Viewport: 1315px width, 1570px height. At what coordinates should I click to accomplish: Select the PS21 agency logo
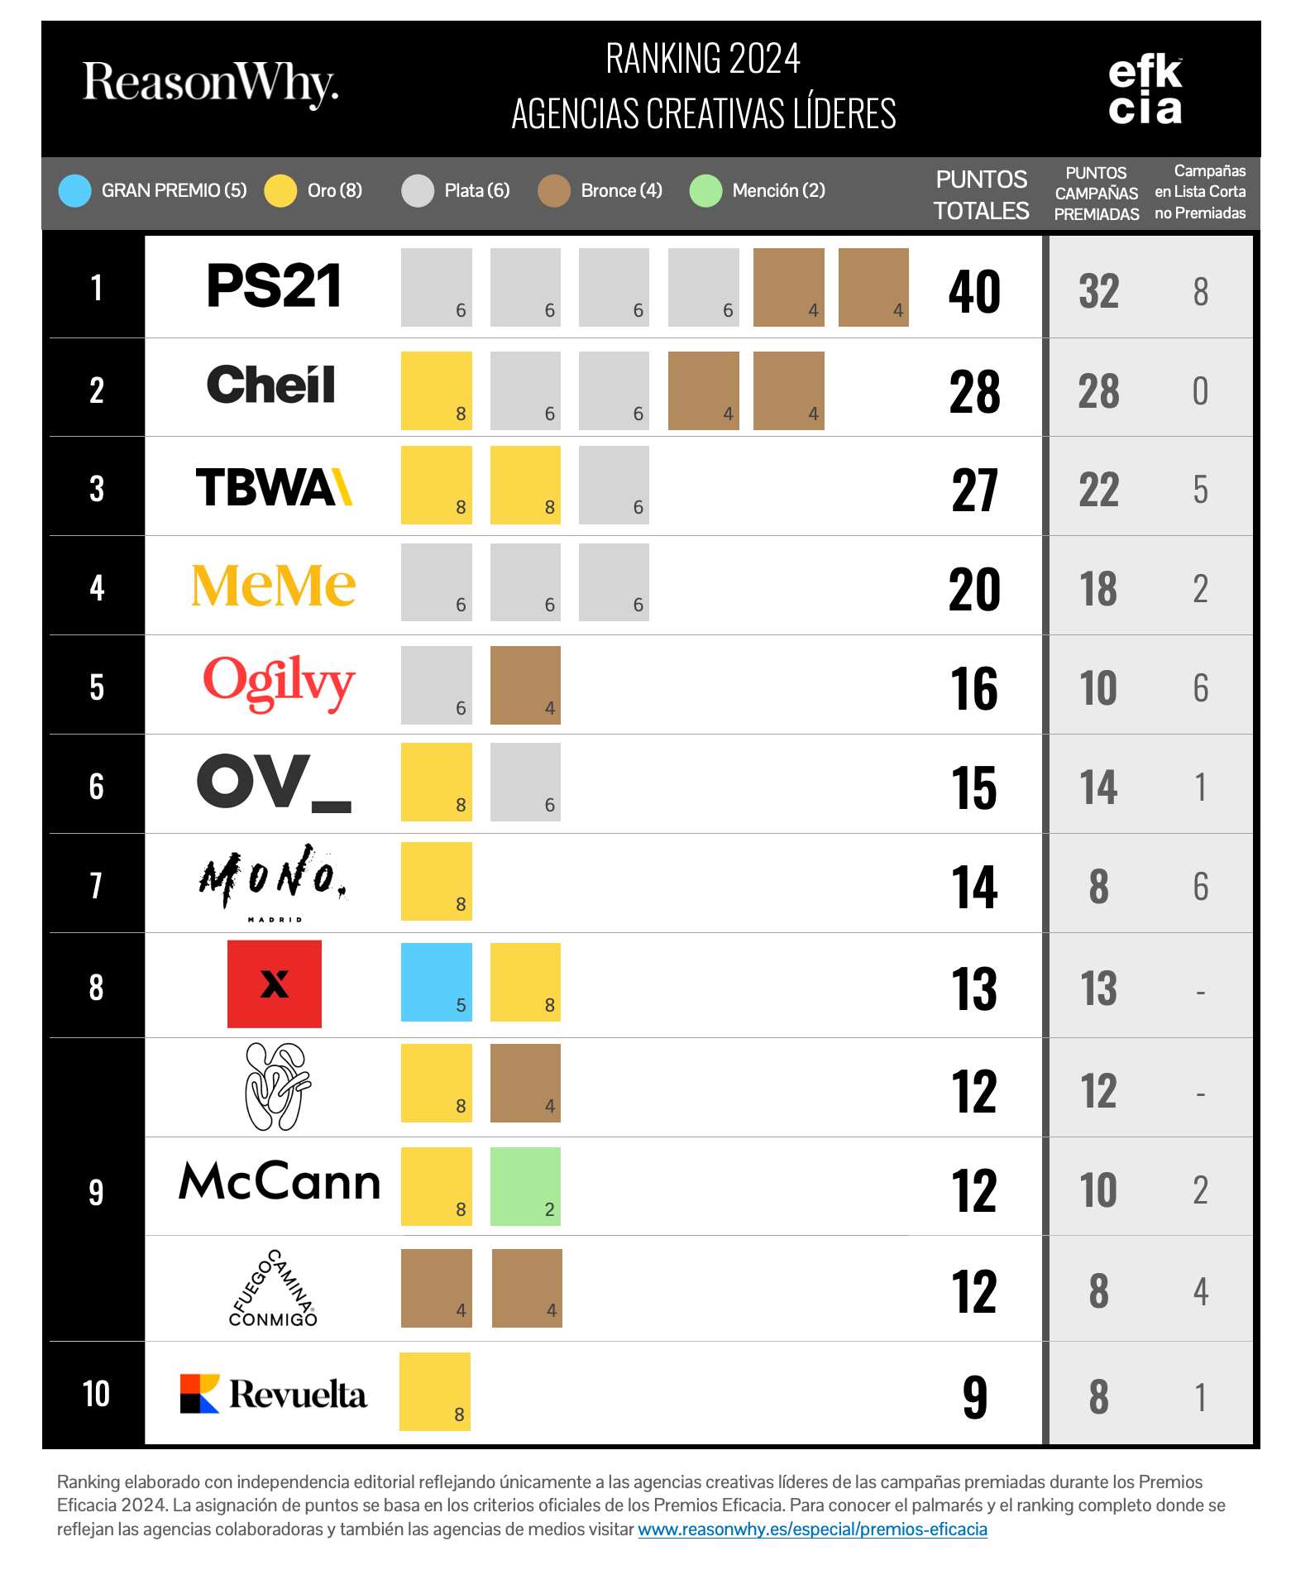tap(274, 285)
